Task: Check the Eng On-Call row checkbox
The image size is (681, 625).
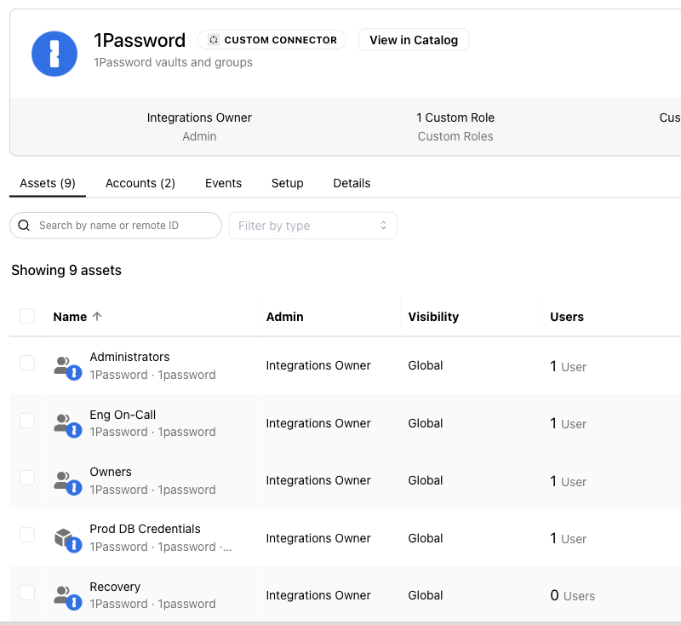Action: coord(27,421)
